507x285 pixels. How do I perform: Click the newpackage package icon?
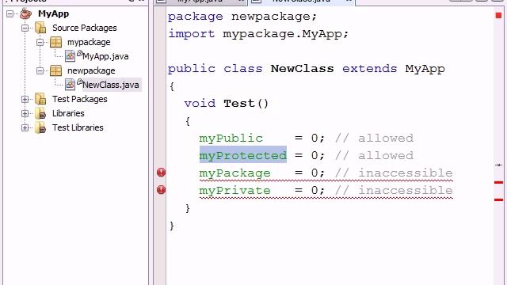[55, 70]
